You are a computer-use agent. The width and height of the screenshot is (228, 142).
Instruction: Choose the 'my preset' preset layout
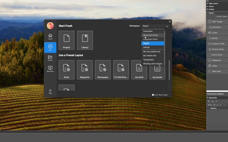(157, 72)
